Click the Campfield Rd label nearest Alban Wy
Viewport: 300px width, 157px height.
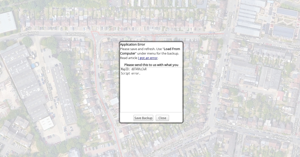pyautogui.click(x=29, y=33)
